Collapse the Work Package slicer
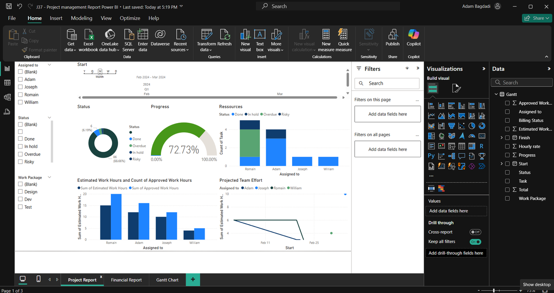Screen dimensions: 554x293 [49, 177]
